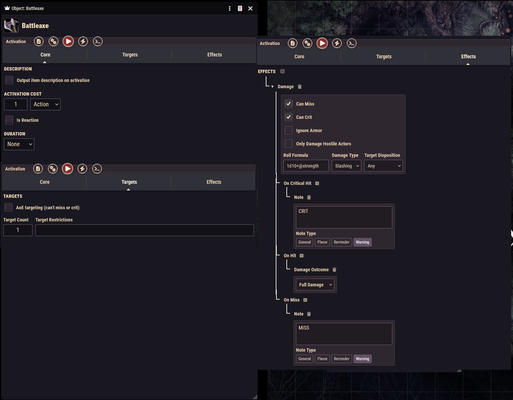Screen dimensions: 513x400
Task: Click into the MISS note text area
Action: tap(344, 334)
